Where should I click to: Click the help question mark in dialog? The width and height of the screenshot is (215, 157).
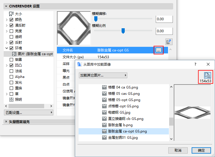tap(195, 64)
